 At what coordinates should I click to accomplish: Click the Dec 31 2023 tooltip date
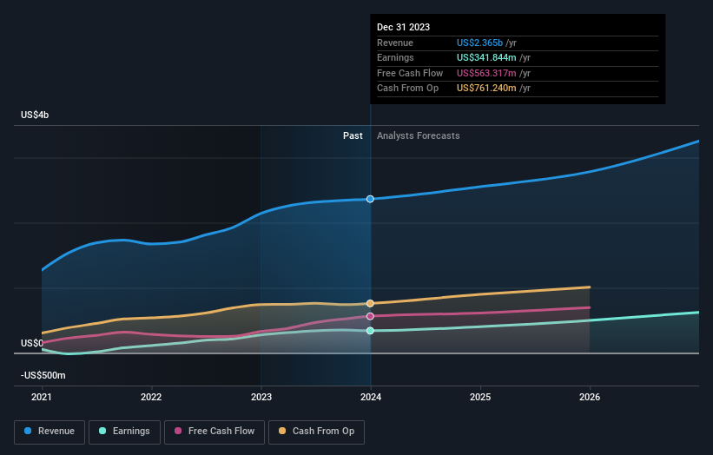click(403, 27)
